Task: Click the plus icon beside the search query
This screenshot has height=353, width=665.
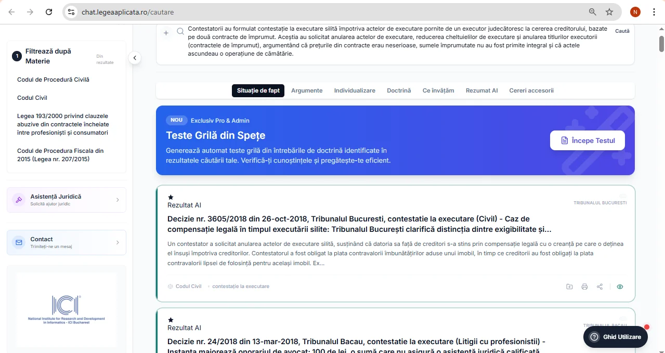Action: (165, 32)
